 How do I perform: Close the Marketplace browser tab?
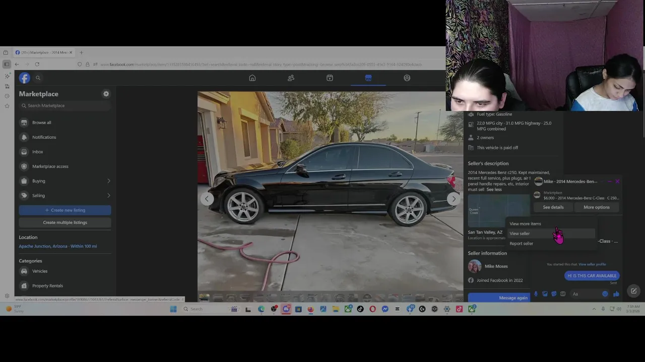(71, 52)
